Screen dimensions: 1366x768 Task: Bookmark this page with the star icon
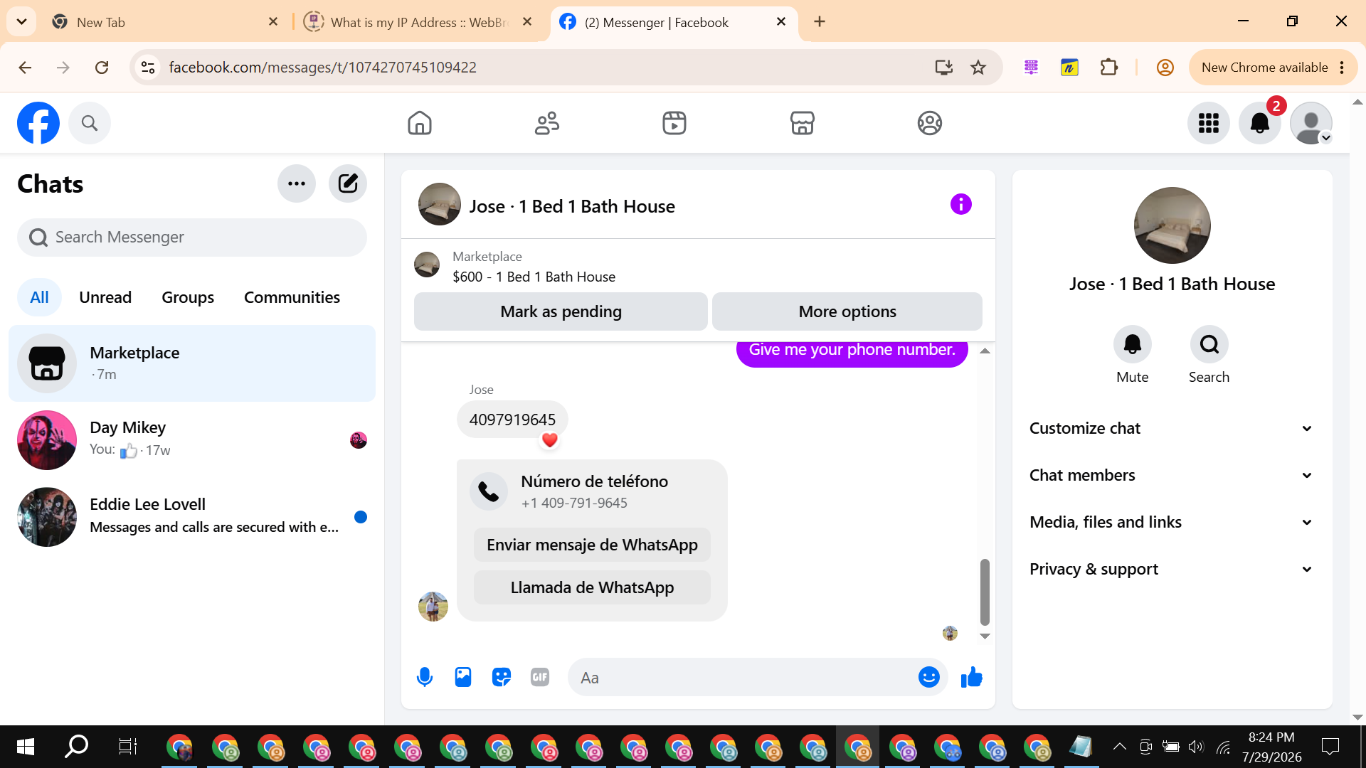pos(978,68)
